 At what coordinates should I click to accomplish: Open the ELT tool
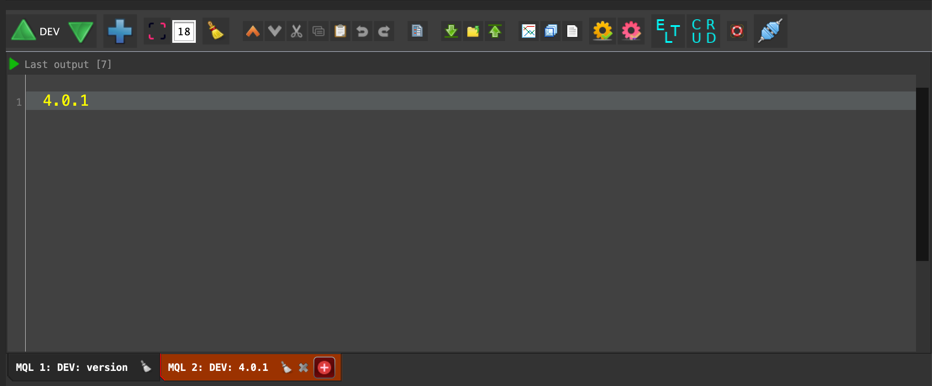668,31
